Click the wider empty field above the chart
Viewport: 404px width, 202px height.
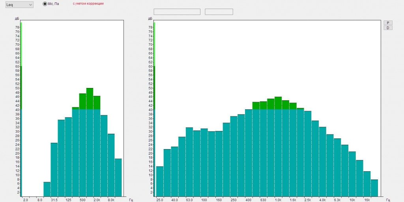coord(177,12)
